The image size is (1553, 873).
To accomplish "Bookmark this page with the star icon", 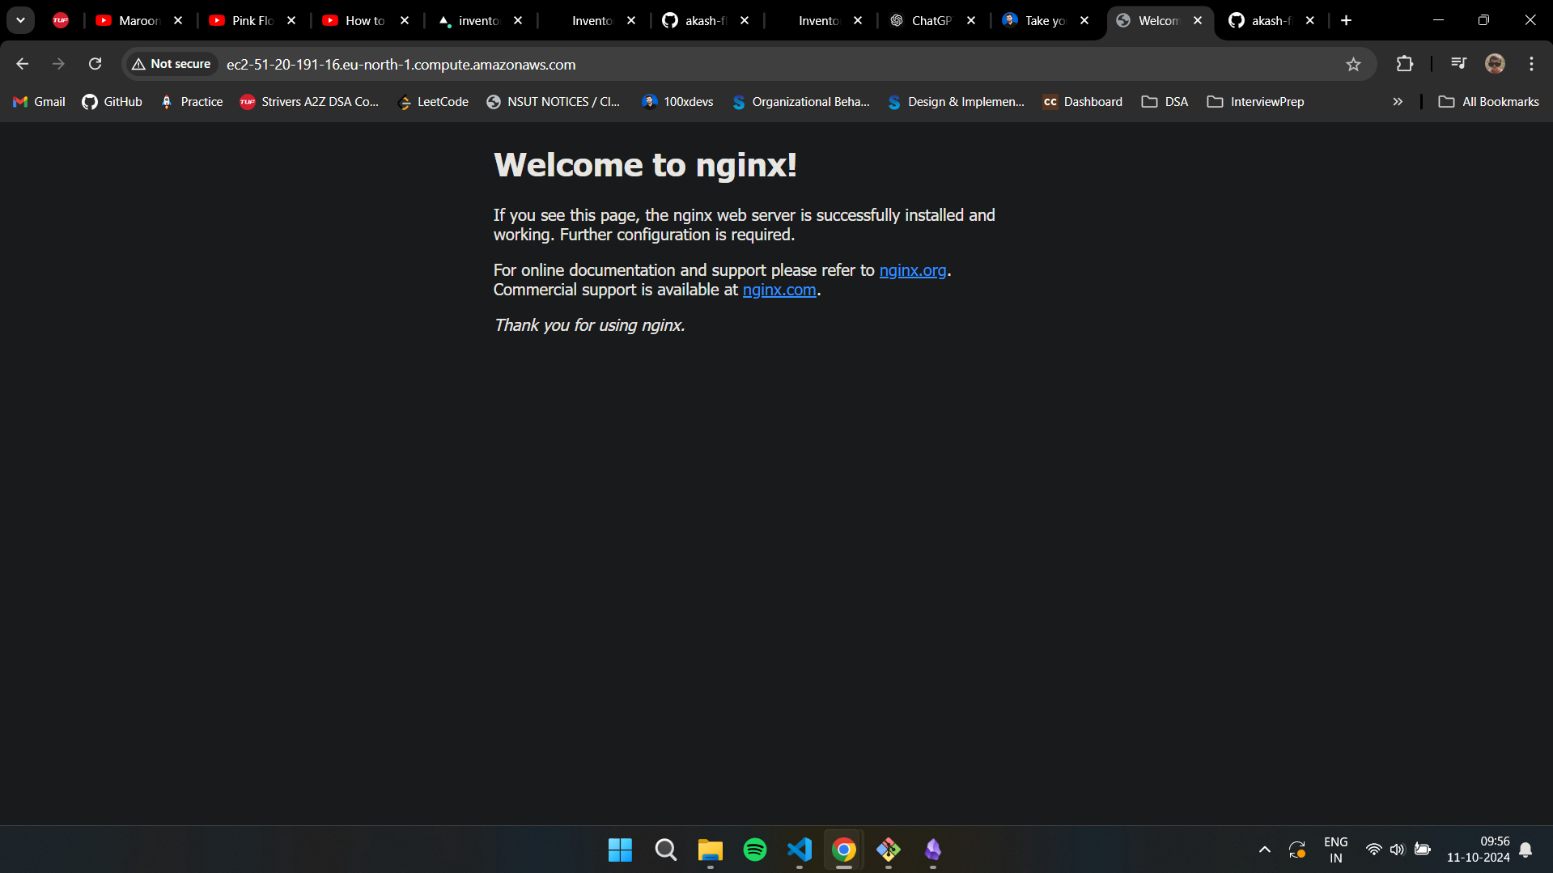I will point(1354,64).
